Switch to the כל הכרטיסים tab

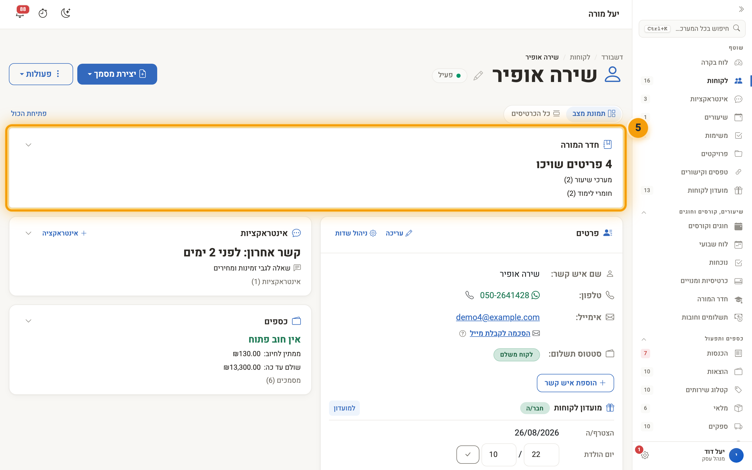click(x=536, y=114)
